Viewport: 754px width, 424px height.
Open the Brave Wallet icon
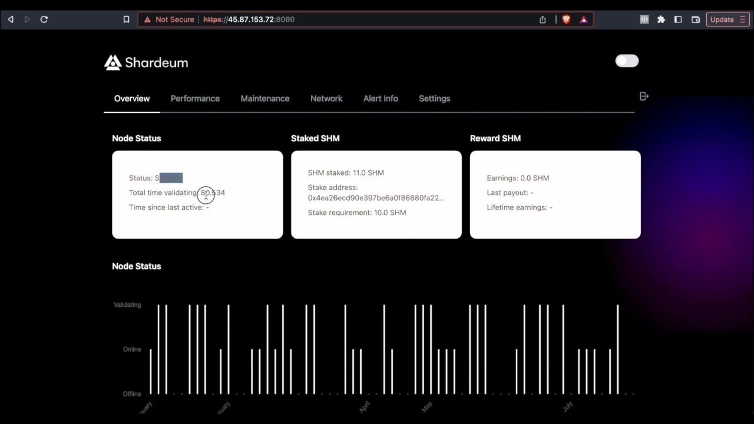tap(696, 19)
